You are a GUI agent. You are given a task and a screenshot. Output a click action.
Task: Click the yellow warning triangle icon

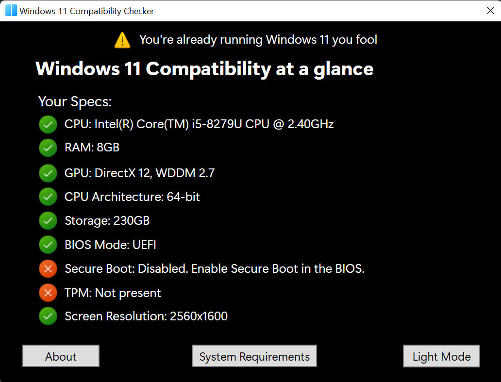pyautogui.click(x=122, y=40)
